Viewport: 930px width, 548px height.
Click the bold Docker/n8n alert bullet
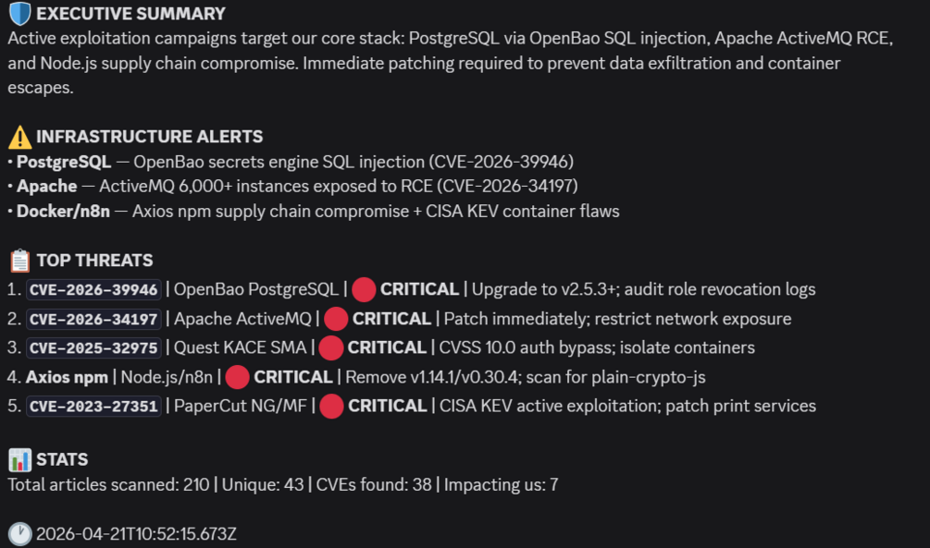coord(64,212)
